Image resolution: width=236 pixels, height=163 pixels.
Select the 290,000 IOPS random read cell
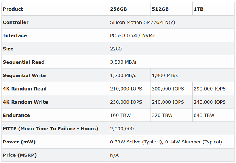(210, 89)
